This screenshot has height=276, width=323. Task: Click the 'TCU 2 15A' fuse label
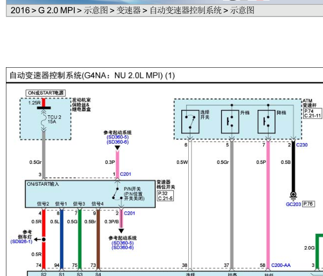[55, 119]
